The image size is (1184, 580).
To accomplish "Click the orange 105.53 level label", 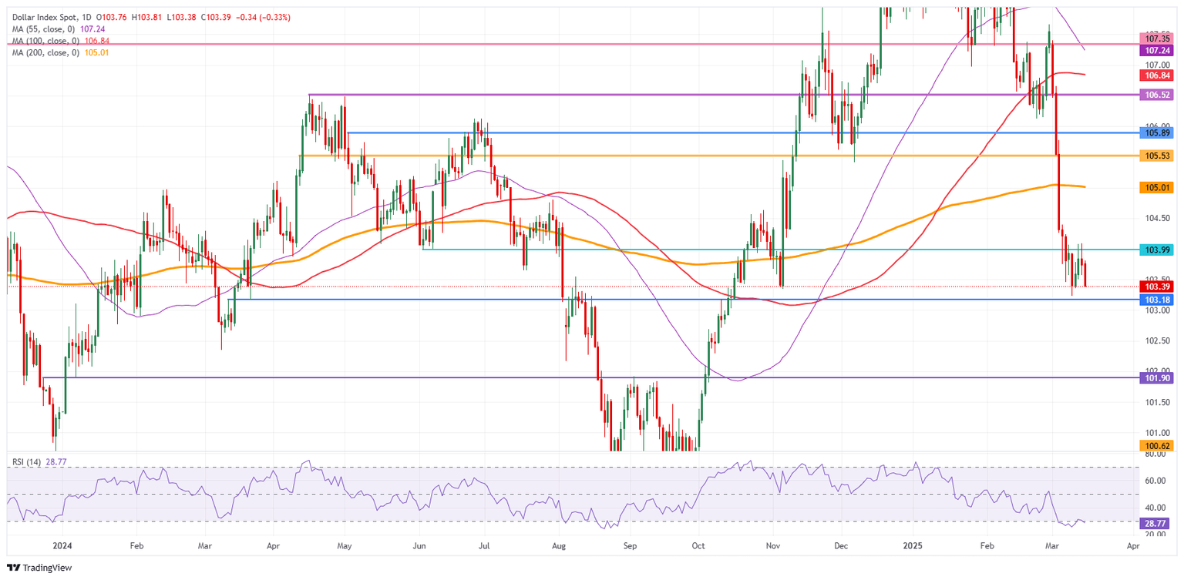I will [1155, 155].
